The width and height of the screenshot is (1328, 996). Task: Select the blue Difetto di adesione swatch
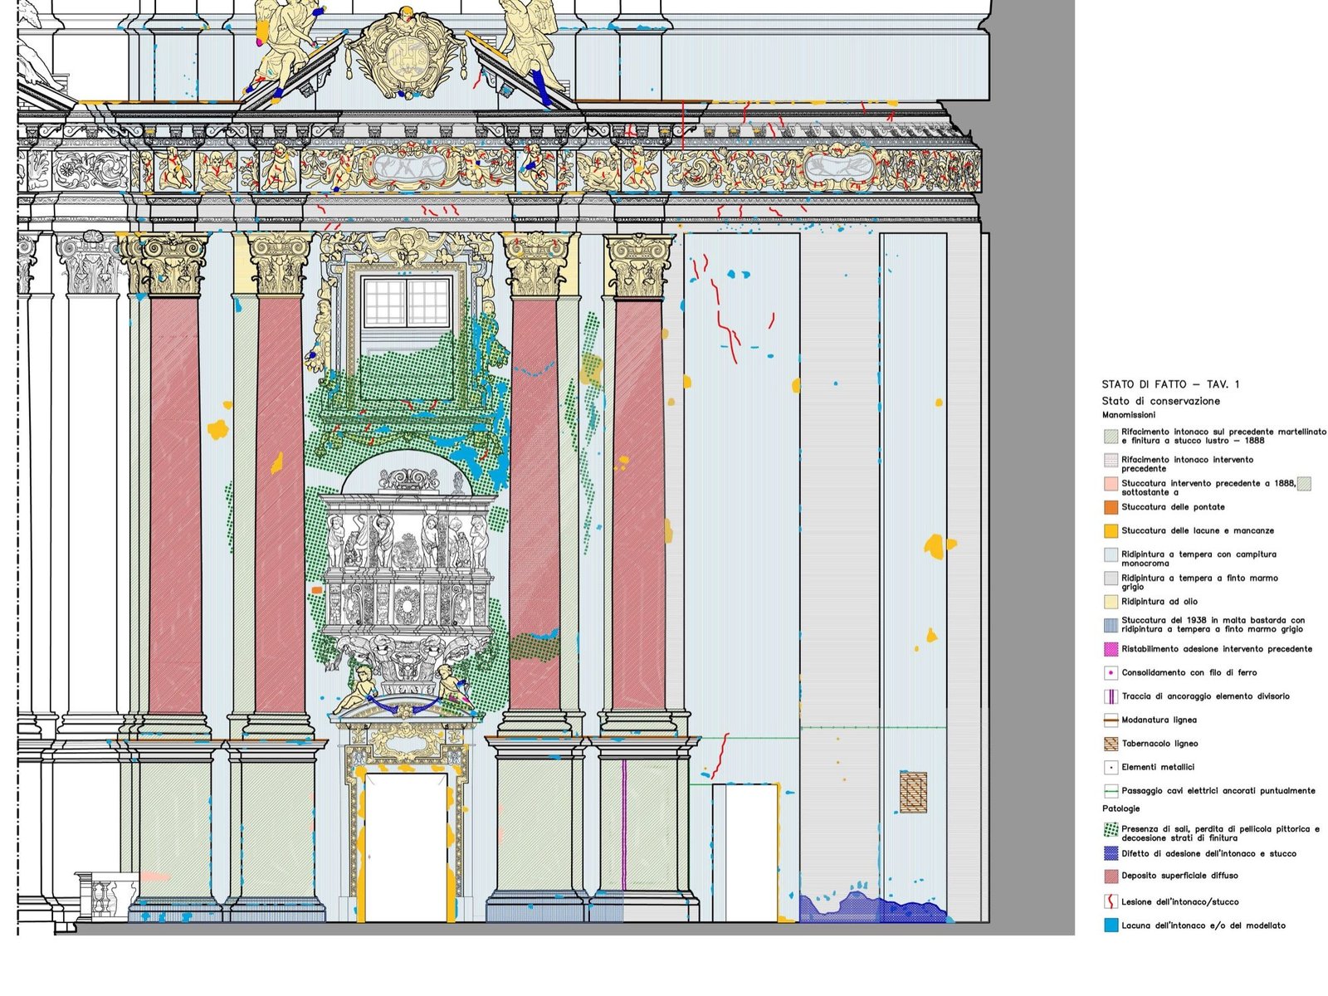pyautogui.click(x=1111, y=853)
